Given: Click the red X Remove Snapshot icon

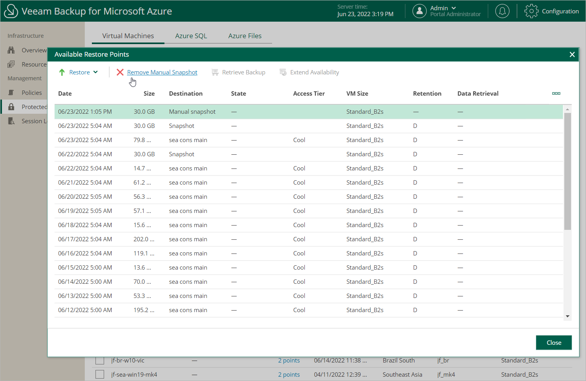Looking at the screenshot, I should point(120,72).
